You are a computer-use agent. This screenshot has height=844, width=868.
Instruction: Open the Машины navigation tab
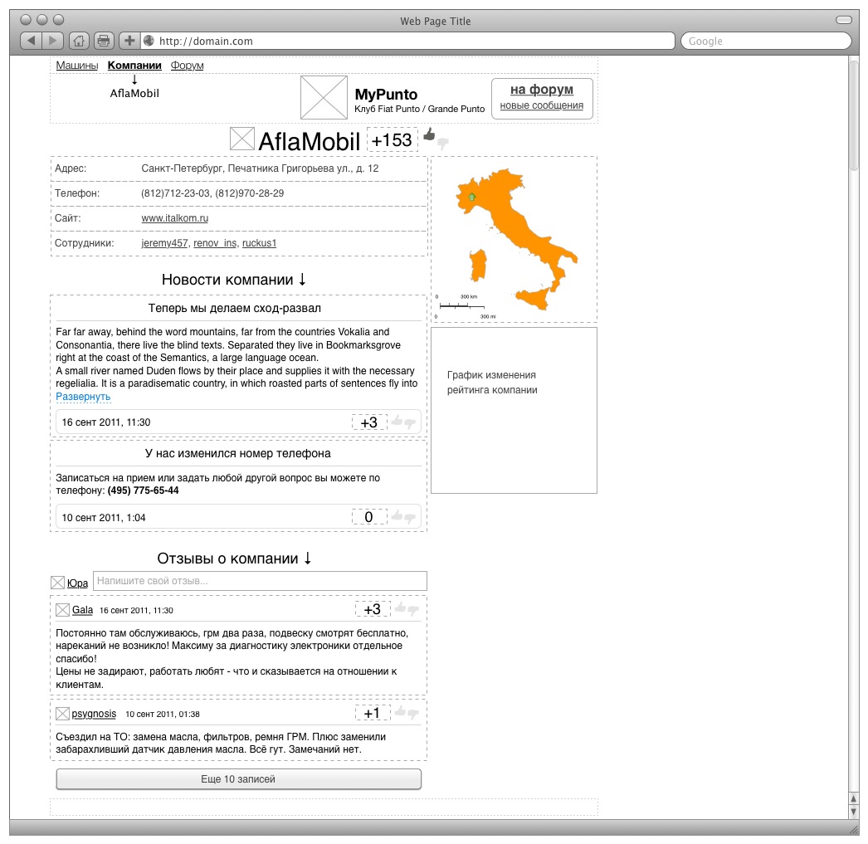tap(76, 66)
